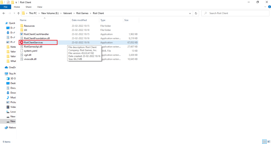Select the Resources folder name
Screen dimensions: 271x144
point(29,26)
